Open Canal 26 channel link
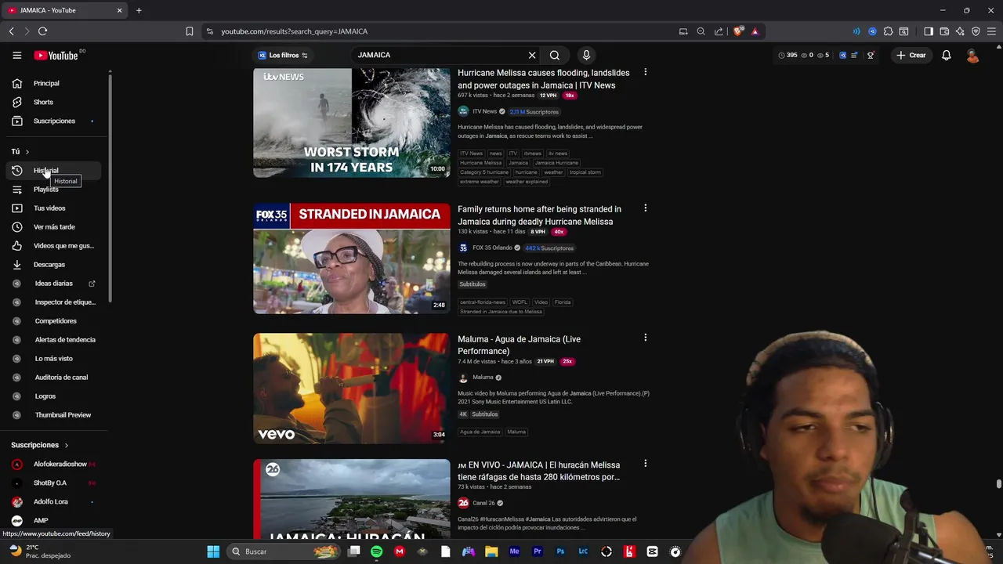Image resolution: width=1003 pixels, height=564 pixels. (483, 503)
